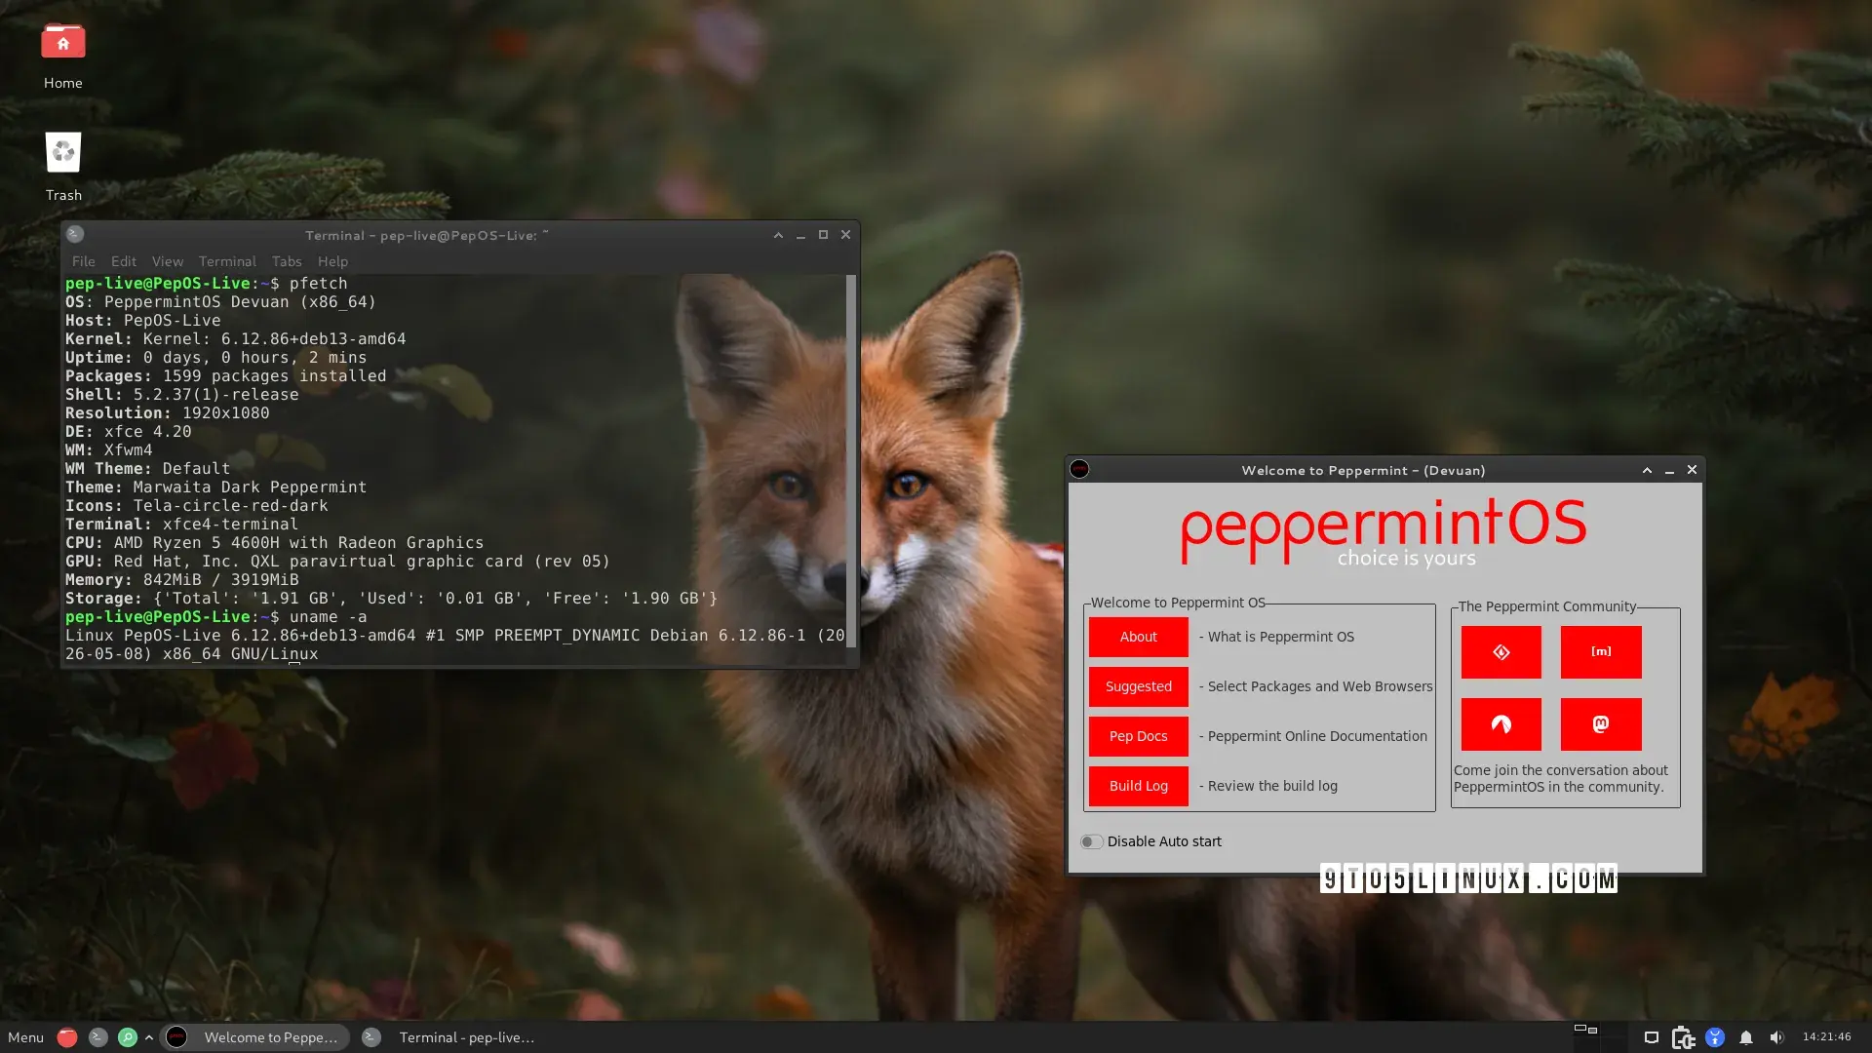The image size is (1872, 1053).
Task: Click the terminal window menu icon in titlebar
Action: (x=75, y=234)
